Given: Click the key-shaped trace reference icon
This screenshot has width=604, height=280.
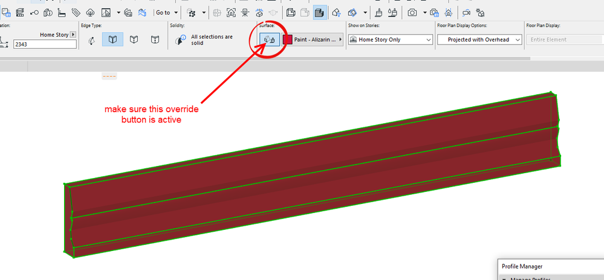Looking at the screenshot, I should click(x=34, y=13).
